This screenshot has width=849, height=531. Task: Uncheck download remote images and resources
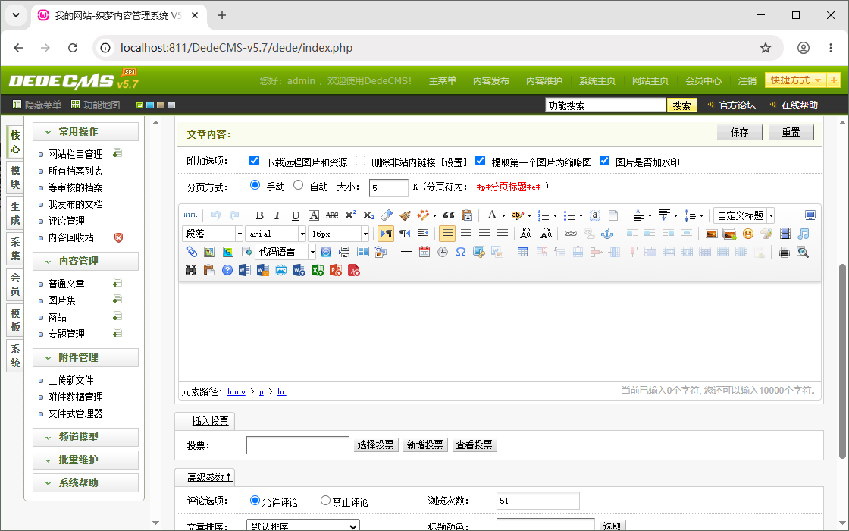pyautogui.click(x=254, y=160)
